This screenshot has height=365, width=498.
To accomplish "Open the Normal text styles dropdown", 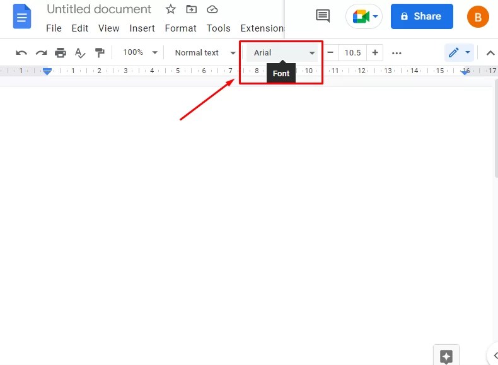I will point(205,52).
